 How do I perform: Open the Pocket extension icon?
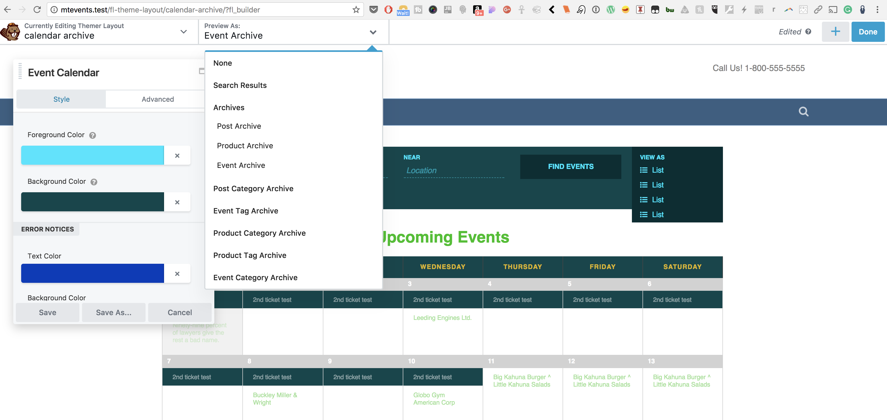pyautogui.click(x=374, y=10)
